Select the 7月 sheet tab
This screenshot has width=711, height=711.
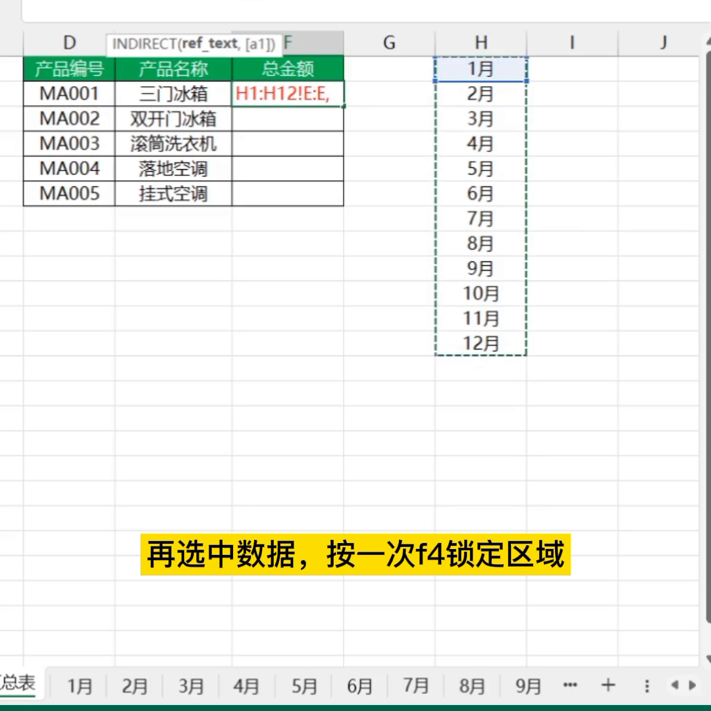pyautogui.click(x=416, y=685)
